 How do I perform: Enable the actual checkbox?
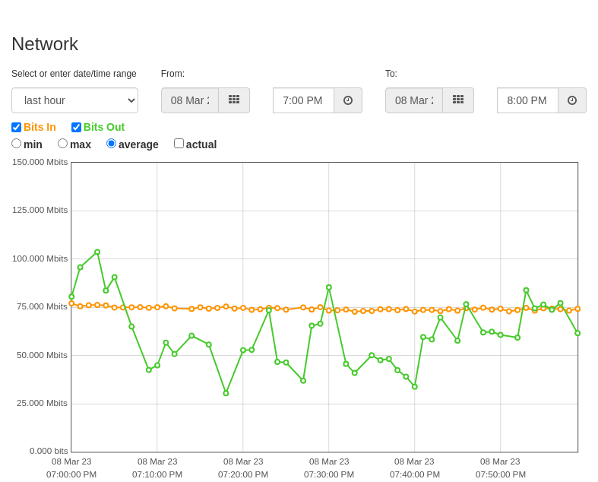tap(179, 144)
